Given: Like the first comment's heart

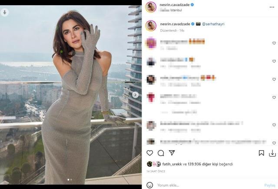Looking at the screenshot, I should (274, 43).
